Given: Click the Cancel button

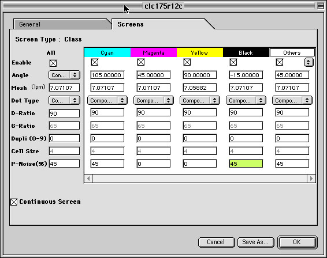Looking at the screenshot, I should (x=216, y=242).
